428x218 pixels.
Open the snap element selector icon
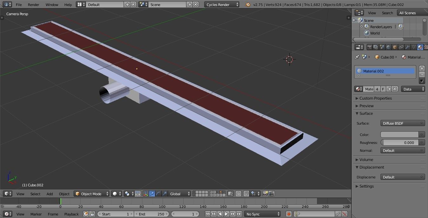pos(255,194)
